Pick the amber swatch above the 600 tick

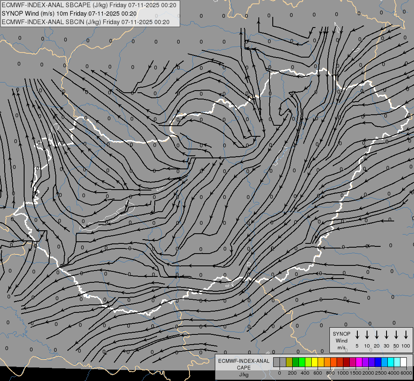pyautogui.click(x=321, y=362)
